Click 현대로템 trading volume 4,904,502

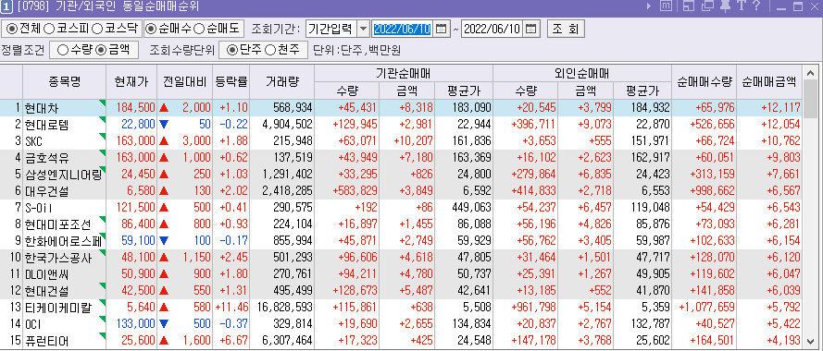coord(286,125)
